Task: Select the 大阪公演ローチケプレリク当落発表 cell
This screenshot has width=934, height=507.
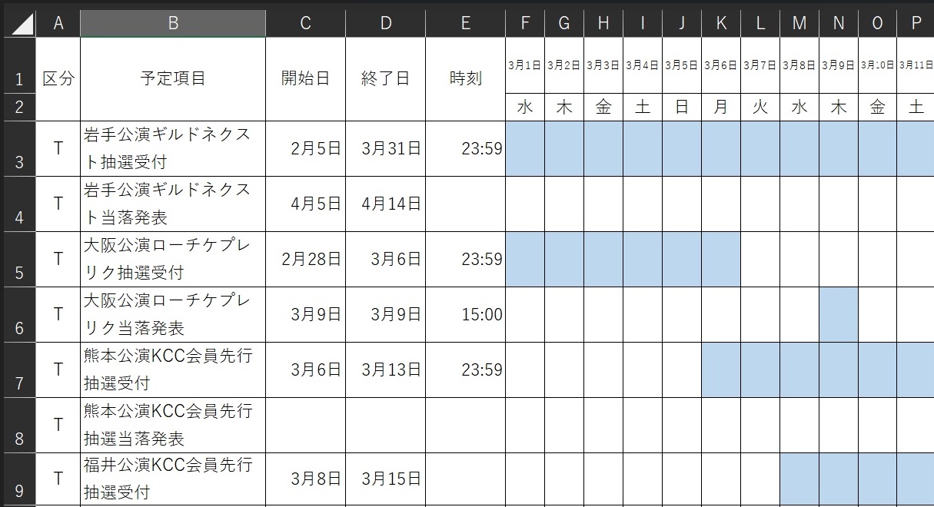Action: (173, 314)
